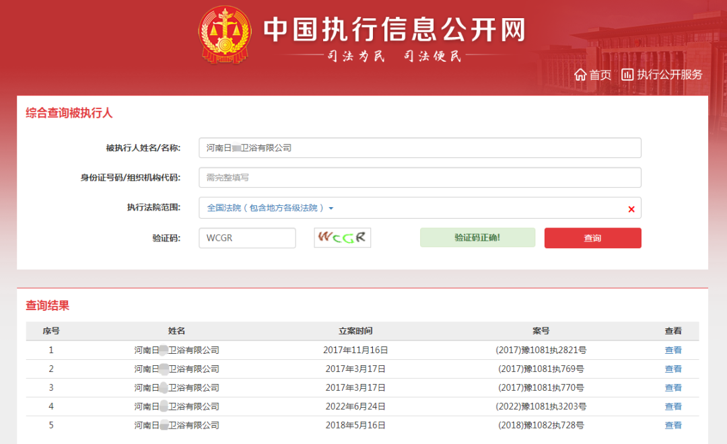Open the 执行公开服务 menu item

point(669,75)
